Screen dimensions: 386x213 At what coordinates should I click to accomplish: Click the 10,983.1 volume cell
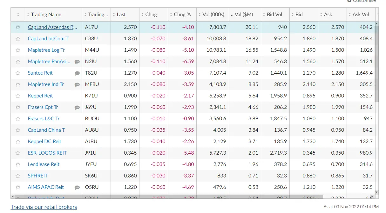click(213, 50)
